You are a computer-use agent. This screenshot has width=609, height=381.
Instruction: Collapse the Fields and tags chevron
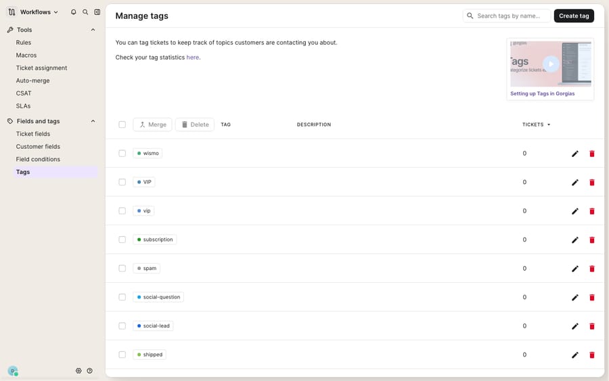[93, 121]
